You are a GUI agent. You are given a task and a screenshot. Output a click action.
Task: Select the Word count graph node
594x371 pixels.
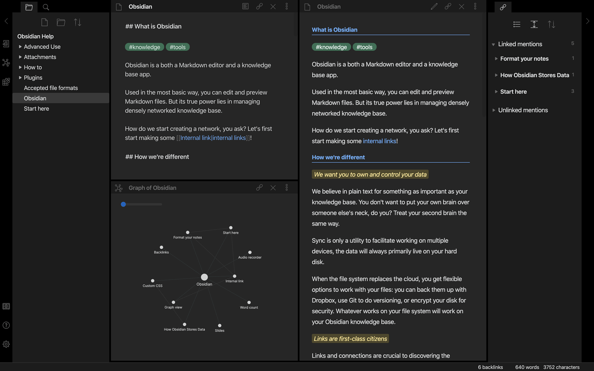point(249,303)
